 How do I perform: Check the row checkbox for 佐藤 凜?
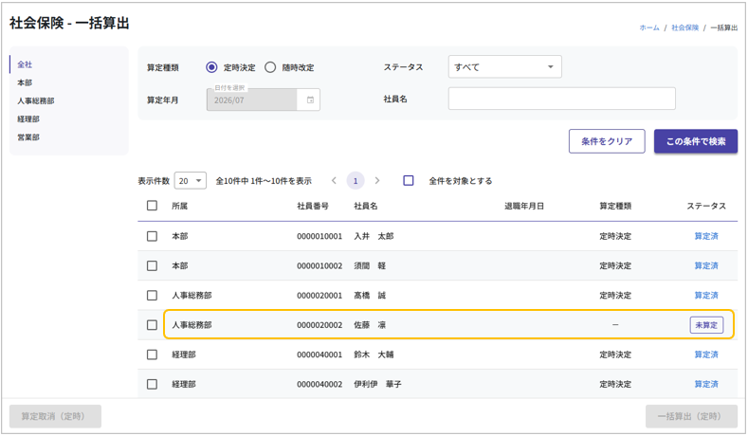tap(152, 325)
